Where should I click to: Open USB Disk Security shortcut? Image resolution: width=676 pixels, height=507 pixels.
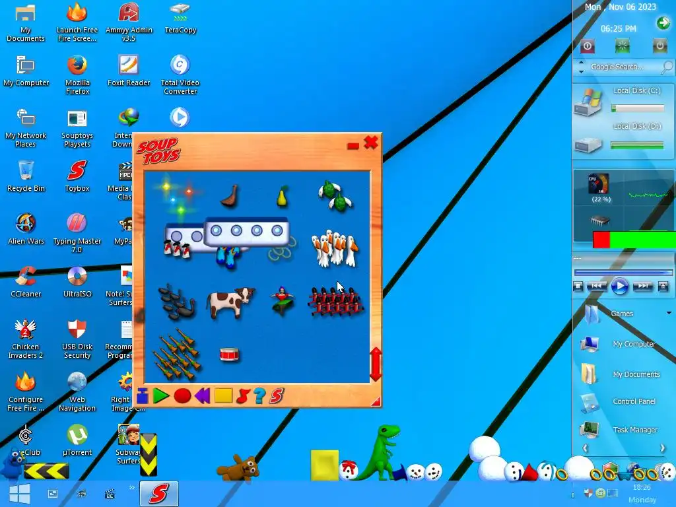click(x=77, y=340)
